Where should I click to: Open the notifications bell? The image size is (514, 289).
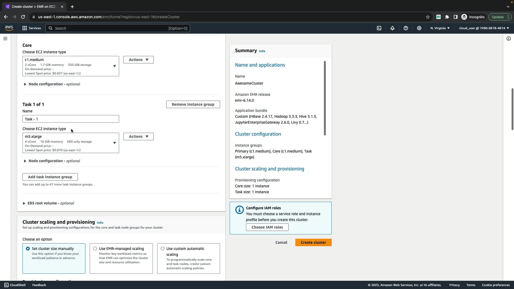tap(392, 28)
